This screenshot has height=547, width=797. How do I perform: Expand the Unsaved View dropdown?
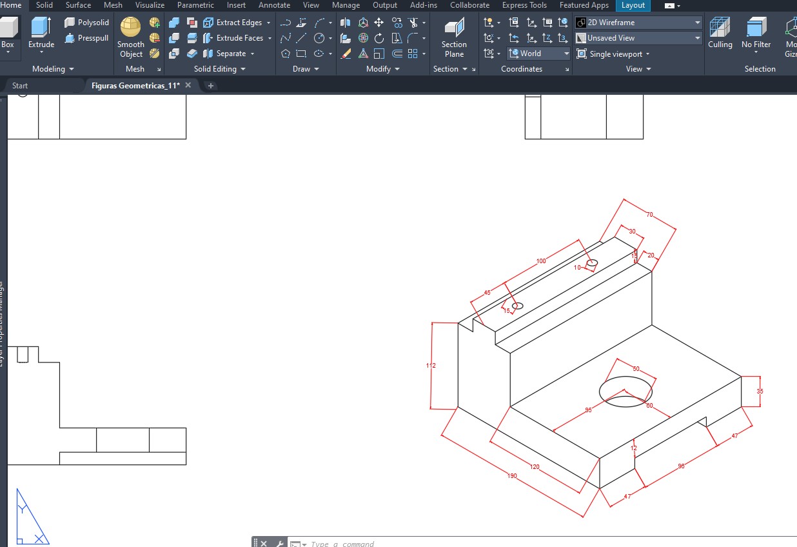click(638, 38)
